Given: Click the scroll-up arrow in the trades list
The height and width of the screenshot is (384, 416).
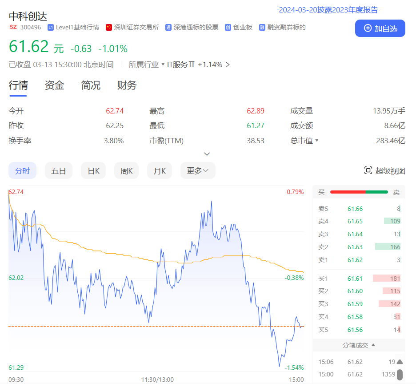Looking at the screenshot, I should click(400, 362).
